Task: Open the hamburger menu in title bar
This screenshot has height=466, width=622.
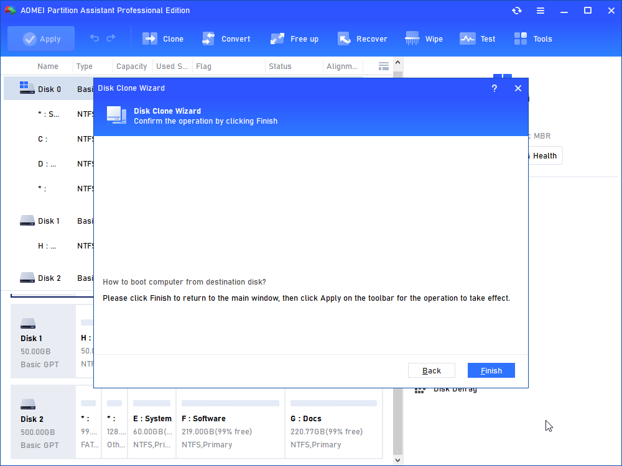Action: point(541,11)
